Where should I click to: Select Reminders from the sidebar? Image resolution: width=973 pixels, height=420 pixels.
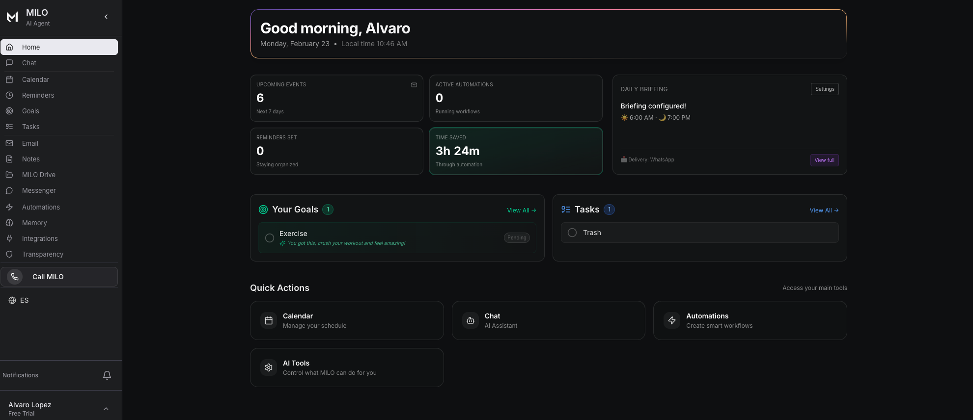pyautogui.click(x=59, y=95)
